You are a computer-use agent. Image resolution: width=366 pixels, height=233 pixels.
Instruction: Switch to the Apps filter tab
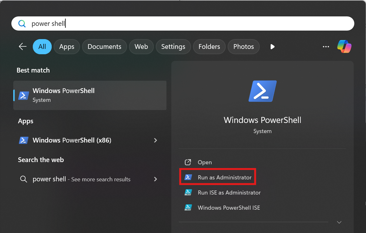(67, 47)
